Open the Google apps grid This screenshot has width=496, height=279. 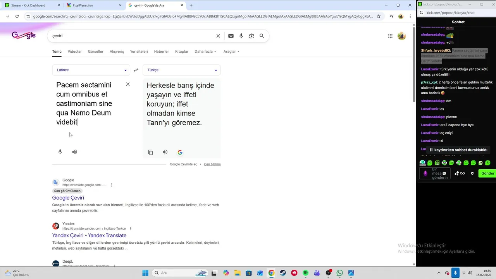click(390, 36)
